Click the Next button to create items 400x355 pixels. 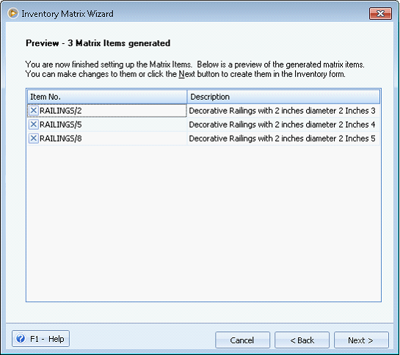pos(361,340)
